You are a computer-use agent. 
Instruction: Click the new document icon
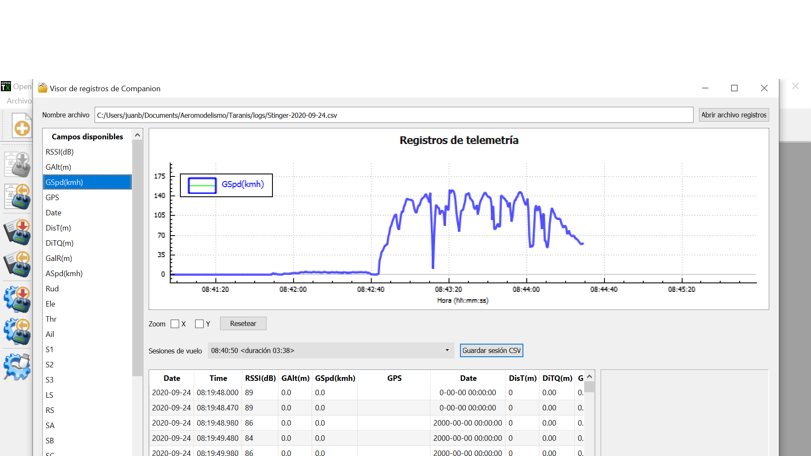click(20, 125)
